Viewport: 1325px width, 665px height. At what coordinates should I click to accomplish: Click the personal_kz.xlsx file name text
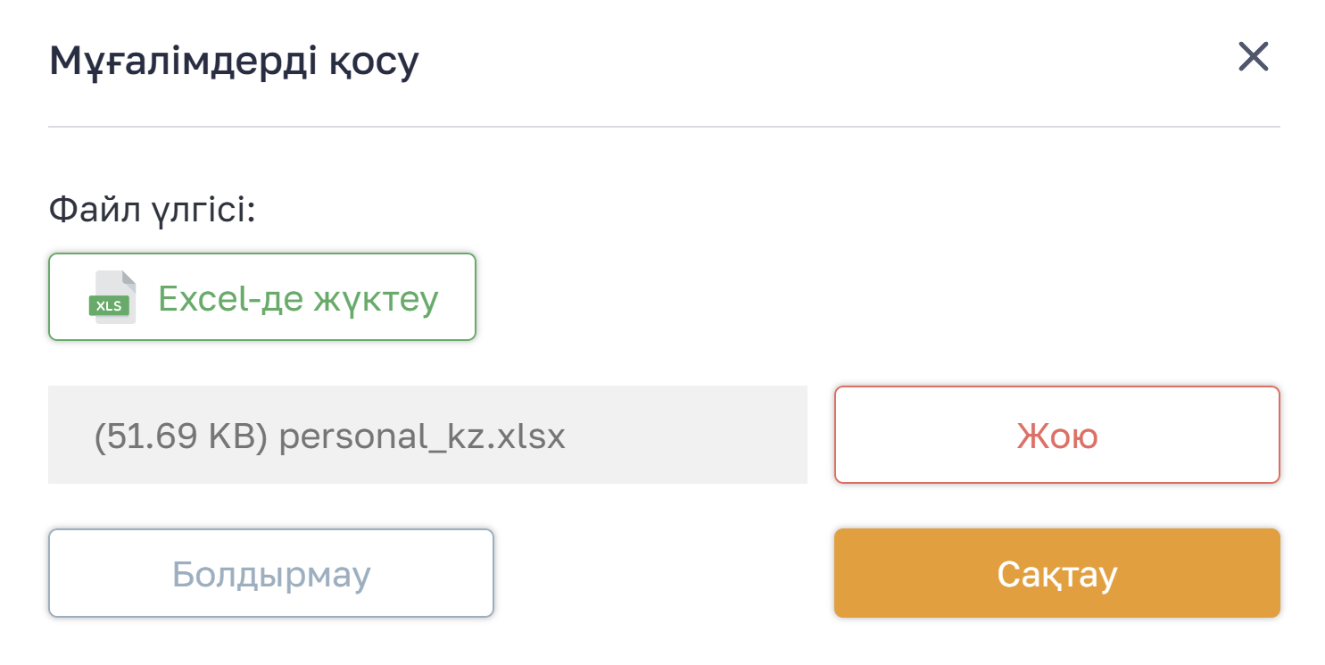tap(422, 436)
